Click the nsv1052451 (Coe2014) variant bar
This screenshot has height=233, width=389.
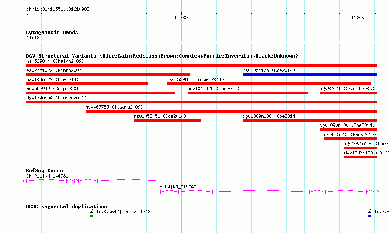point(168,120)
